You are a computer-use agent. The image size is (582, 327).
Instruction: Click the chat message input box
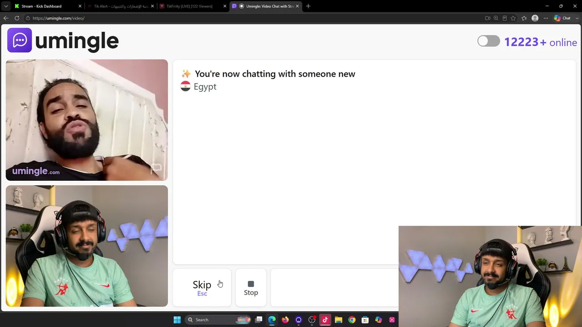tap(334, 287)
